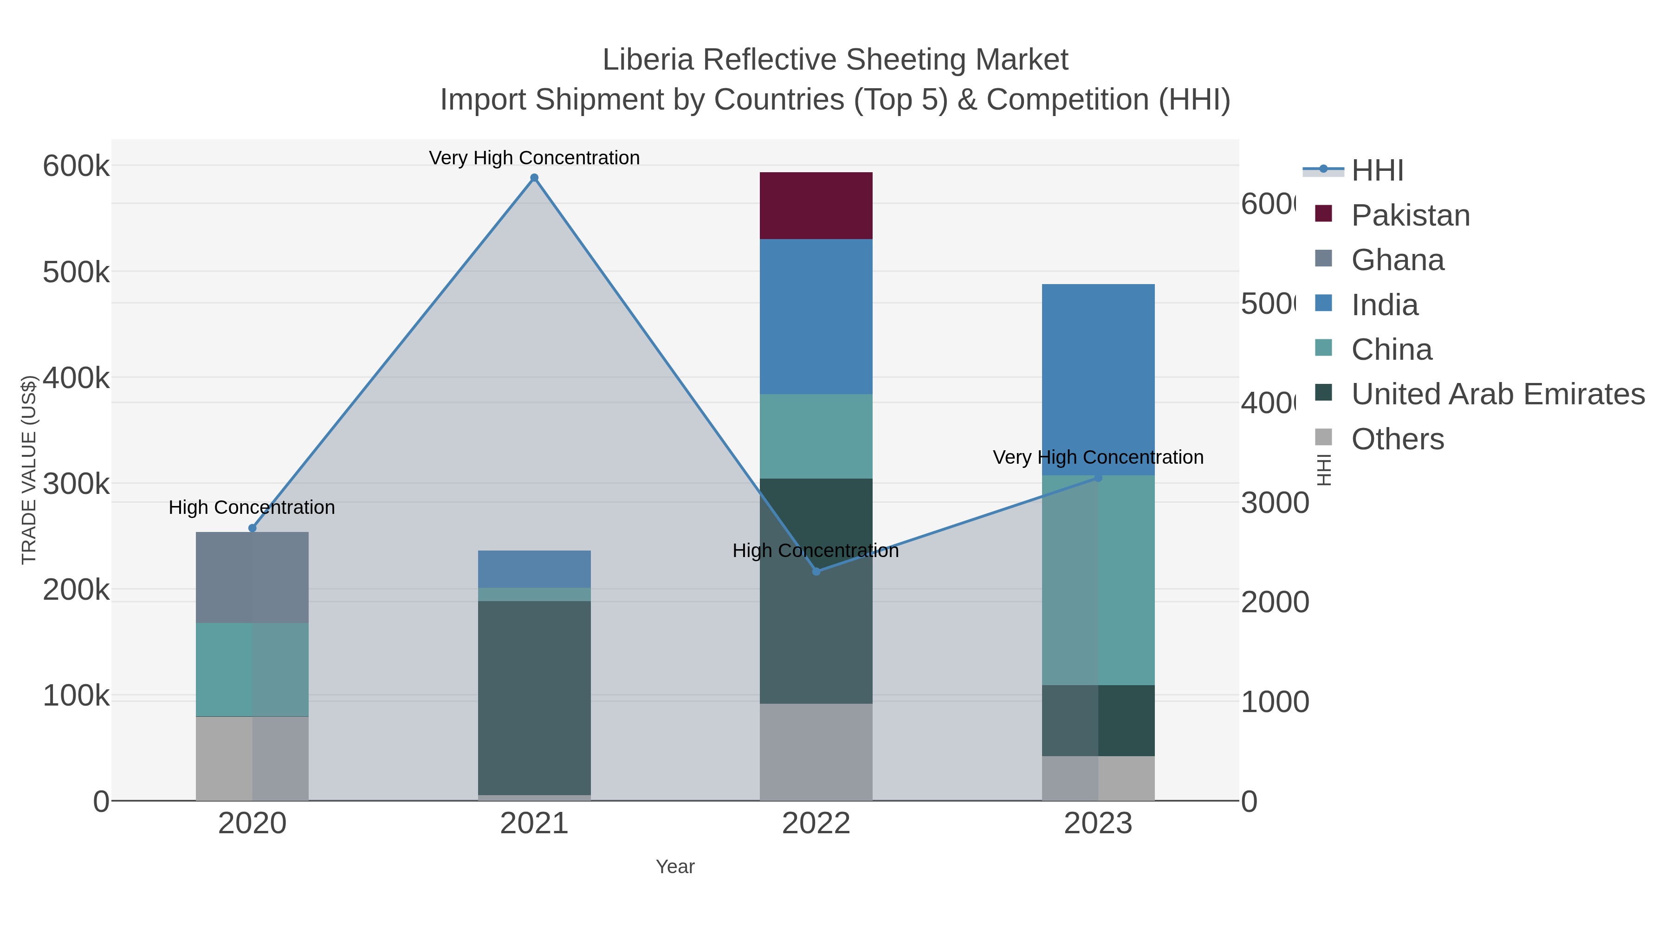The height and width of the screenshot is (940, 1671).
Task: Click the India segment of 2023 bar
Action: pos(1098,380)
